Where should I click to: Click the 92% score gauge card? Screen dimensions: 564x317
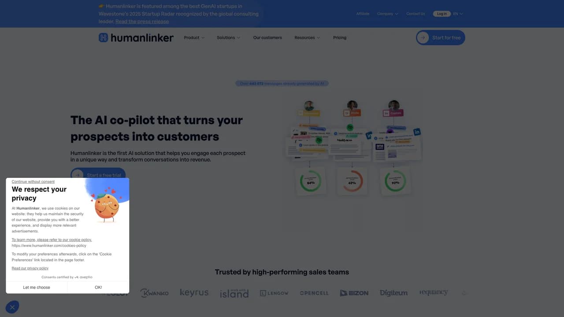[395, 181]
